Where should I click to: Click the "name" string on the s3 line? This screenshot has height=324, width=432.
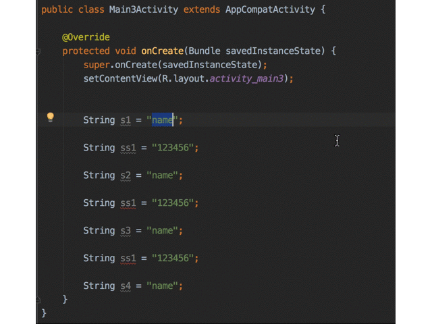point(162,231)
